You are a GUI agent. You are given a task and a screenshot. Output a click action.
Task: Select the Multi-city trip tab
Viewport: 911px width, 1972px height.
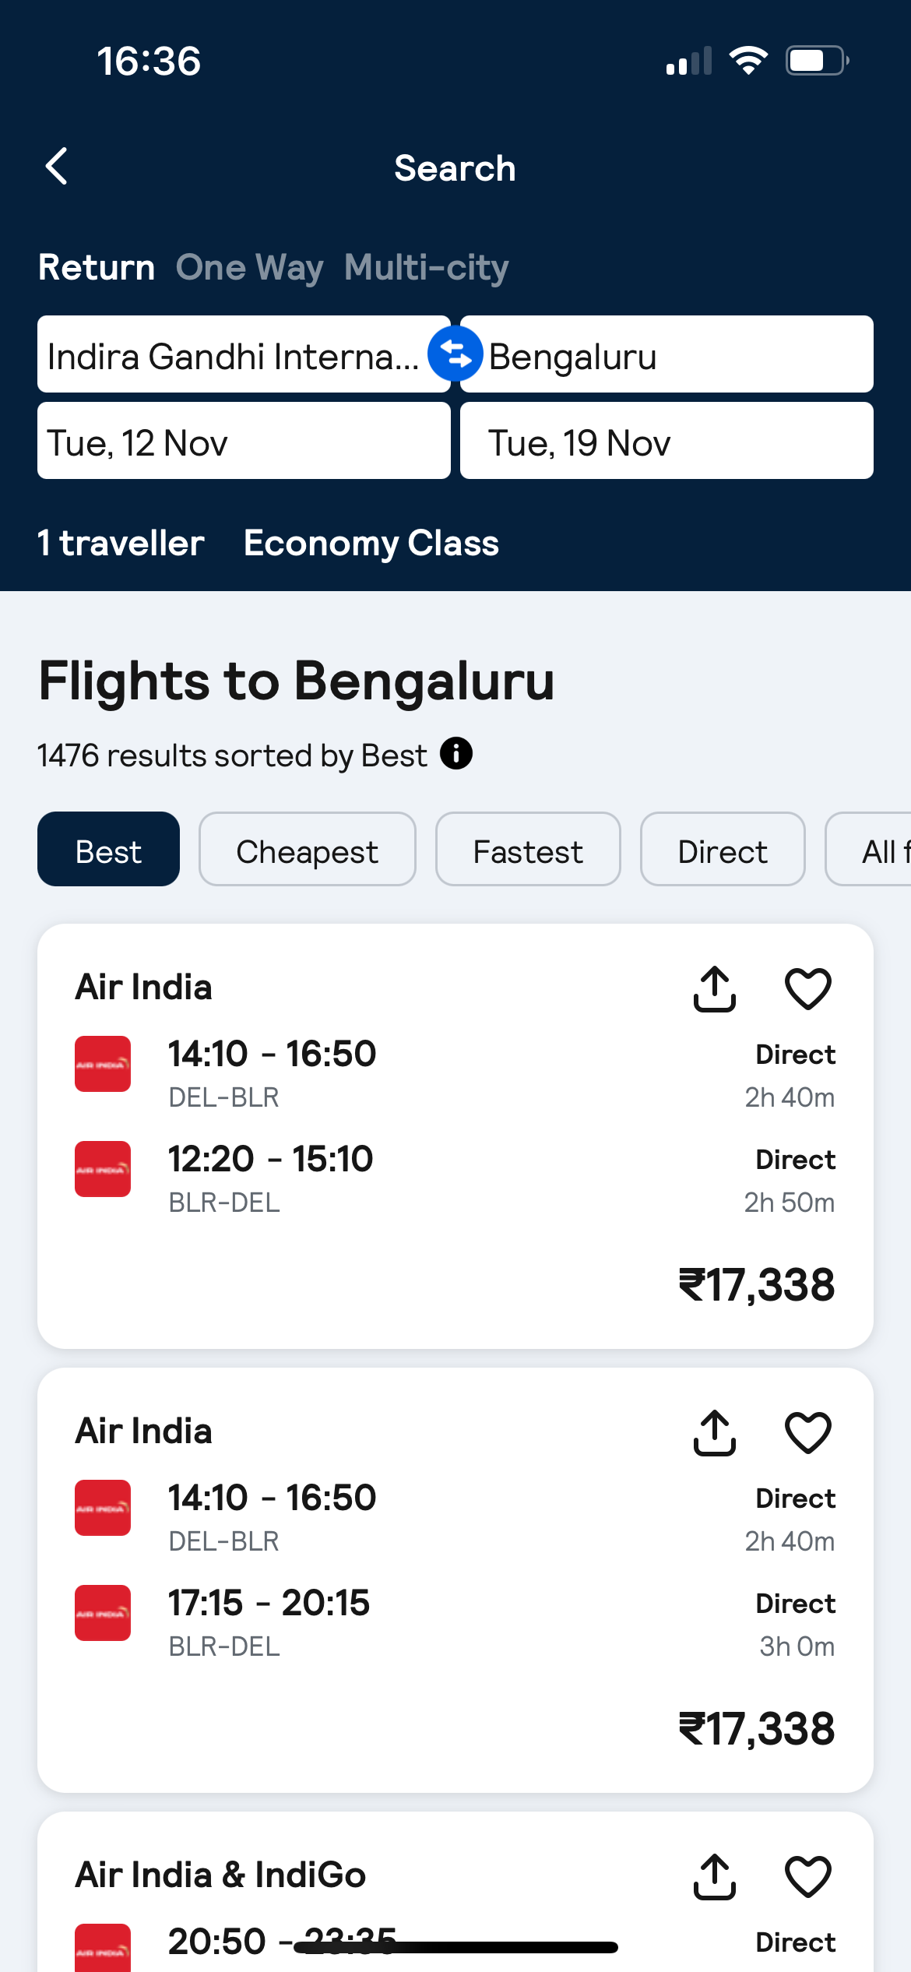(425, 267)
